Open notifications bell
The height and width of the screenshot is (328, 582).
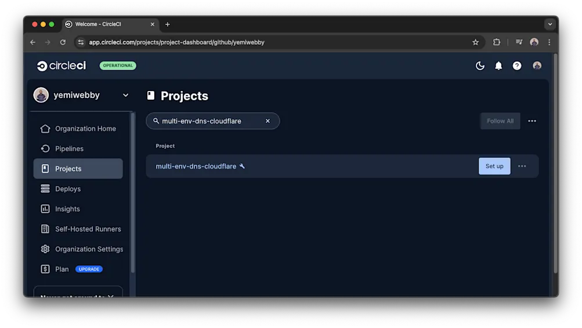point(498,65)
